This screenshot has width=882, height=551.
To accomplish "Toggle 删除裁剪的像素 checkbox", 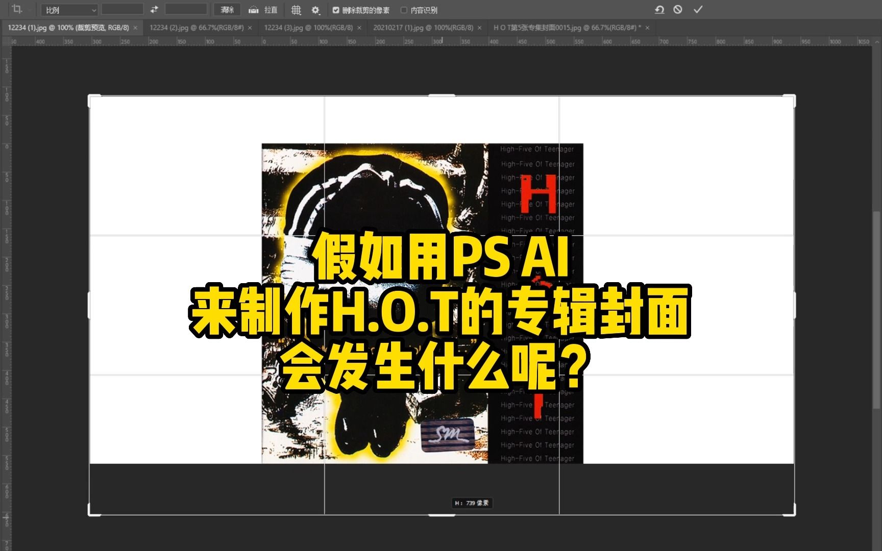I will [335, 10].
